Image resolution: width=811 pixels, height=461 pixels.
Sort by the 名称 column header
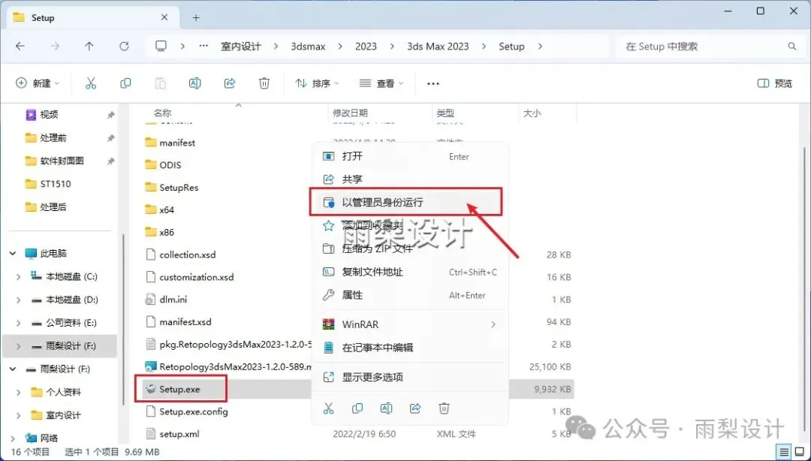click(162, 113)
